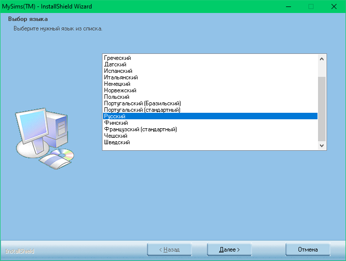Select Португальский (Бразильский) entry

coord(210,103)
